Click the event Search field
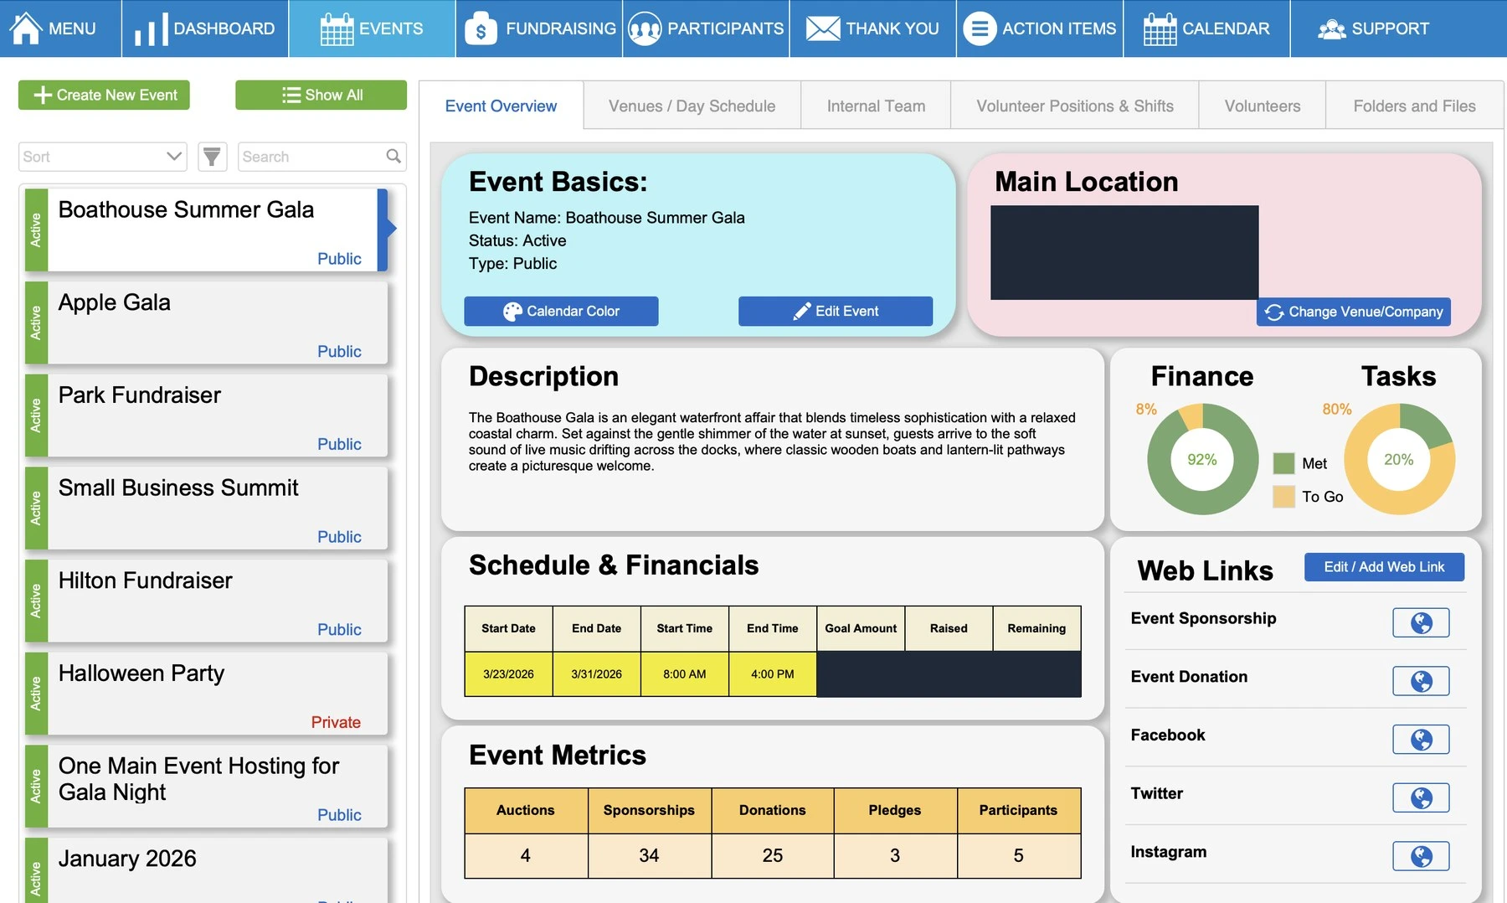1507x903 pixels. click(x=321, y=157)
